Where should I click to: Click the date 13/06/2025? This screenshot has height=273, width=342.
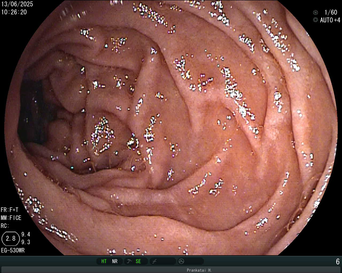pos(17,4)
